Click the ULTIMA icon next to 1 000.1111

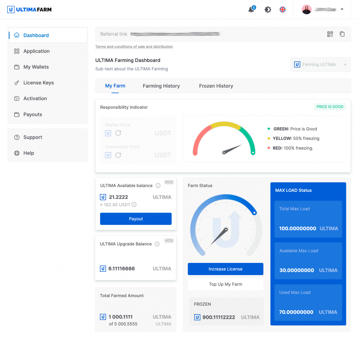103,317
